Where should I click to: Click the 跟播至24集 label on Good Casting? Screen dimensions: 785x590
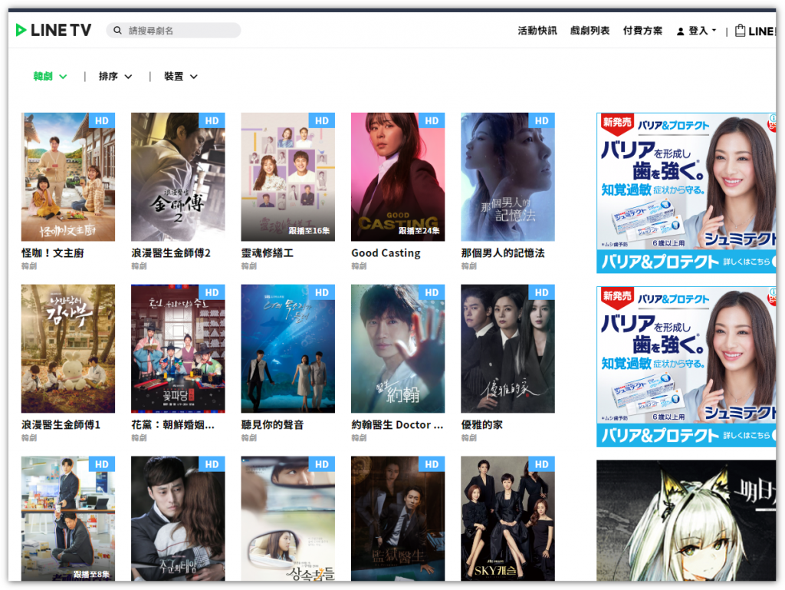click(x=419, y=230)
